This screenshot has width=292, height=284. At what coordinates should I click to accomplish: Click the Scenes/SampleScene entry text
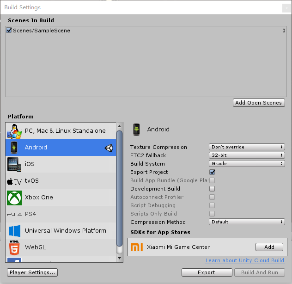pyautogui.click(x=42, y=31)
